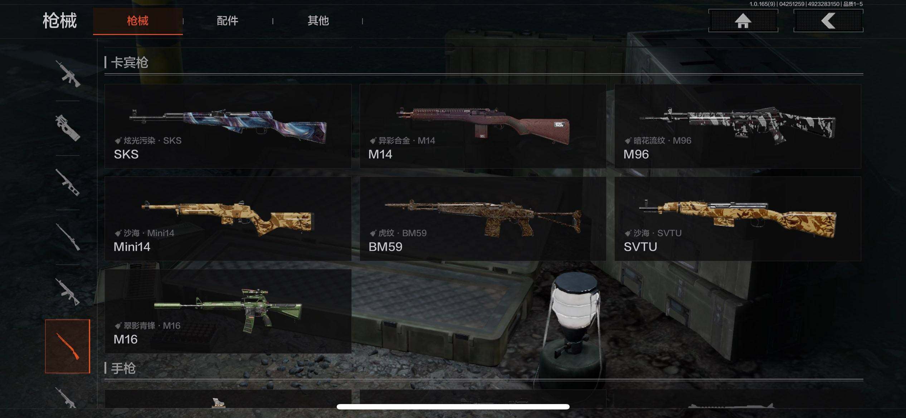Go back using the left arrow button
The image size is (906, 418).
pos(828,21)
